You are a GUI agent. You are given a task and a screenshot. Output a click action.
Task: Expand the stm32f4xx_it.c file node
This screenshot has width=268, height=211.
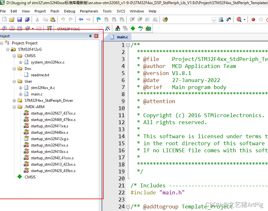pyautogui.click(x=20, y=88)
